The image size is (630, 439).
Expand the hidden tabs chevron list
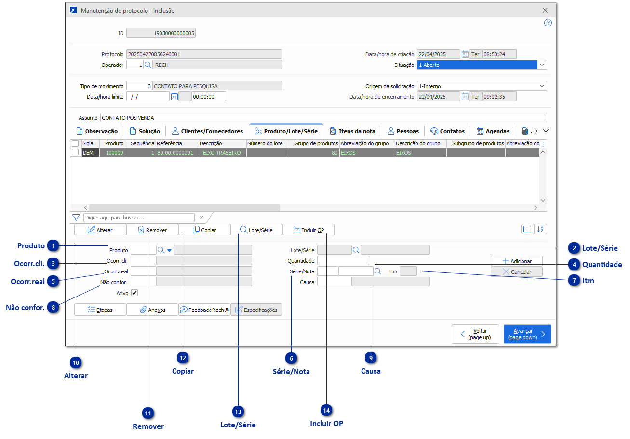click(x=545, y=131)
